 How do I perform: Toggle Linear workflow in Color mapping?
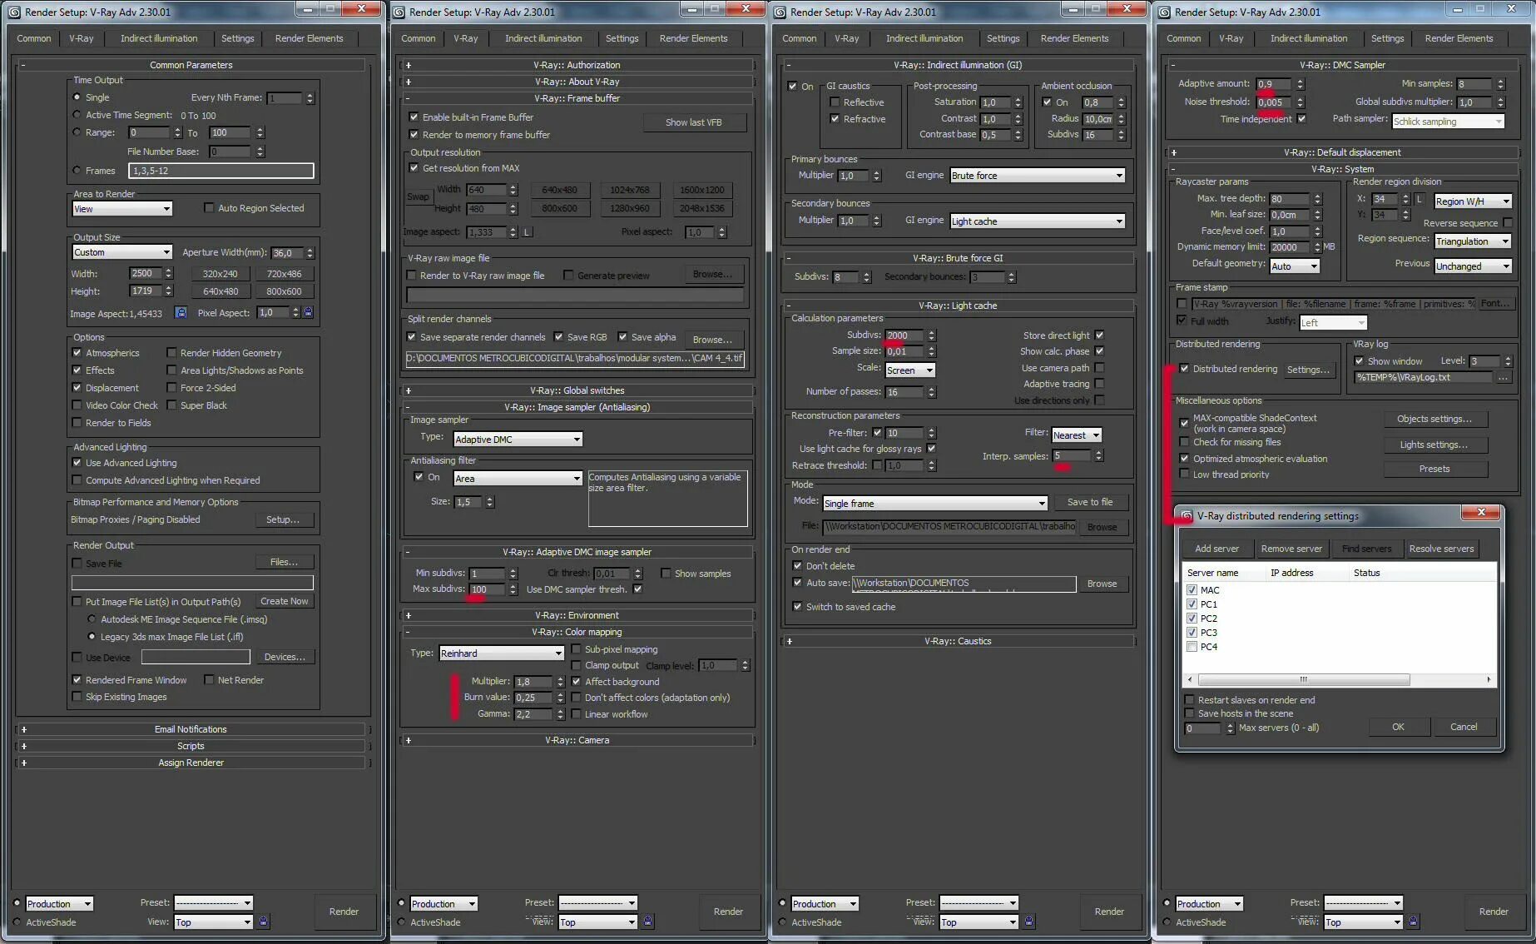[576, 714]
